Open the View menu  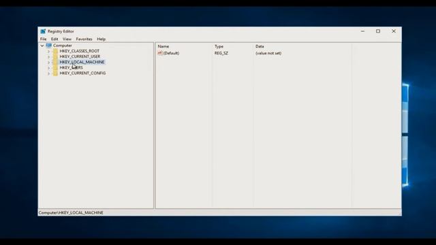click(67, 39)
